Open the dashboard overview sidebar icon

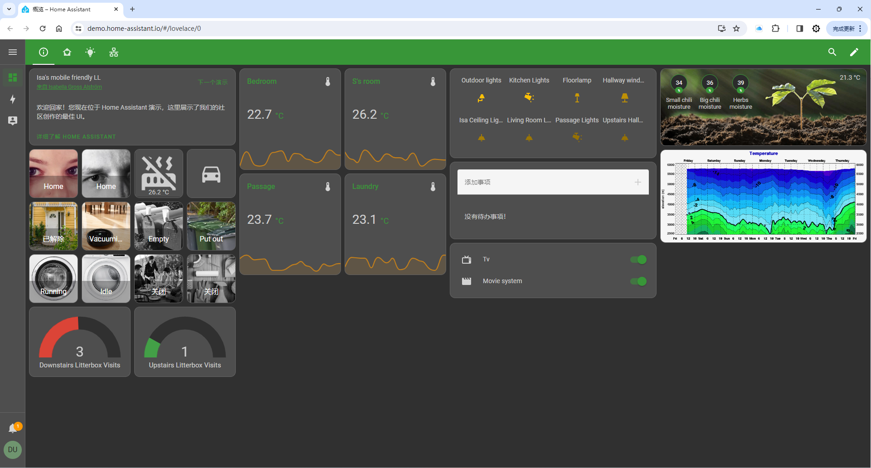pos(13,77)
